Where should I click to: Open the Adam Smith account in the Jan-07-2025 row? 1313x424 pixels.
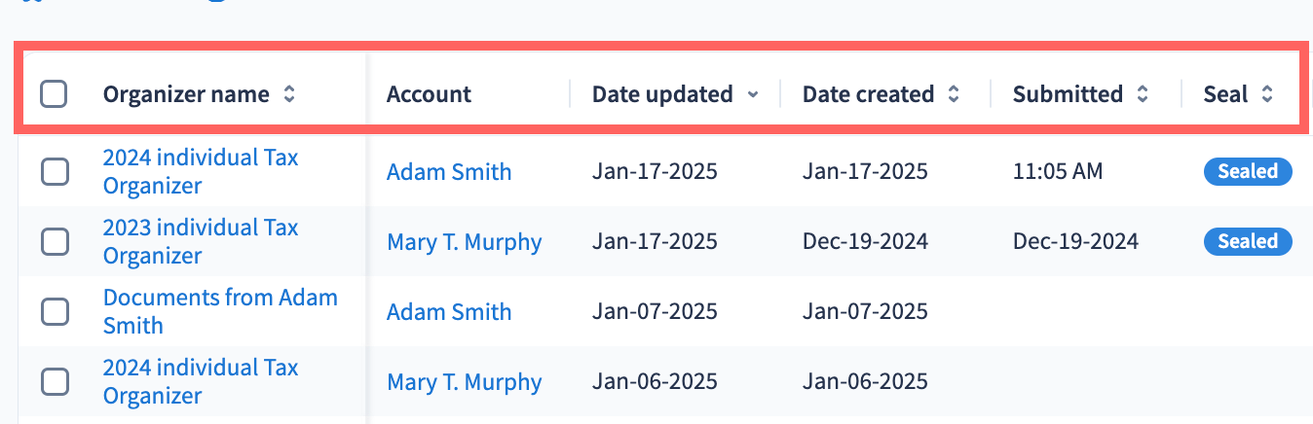point(448,312)
